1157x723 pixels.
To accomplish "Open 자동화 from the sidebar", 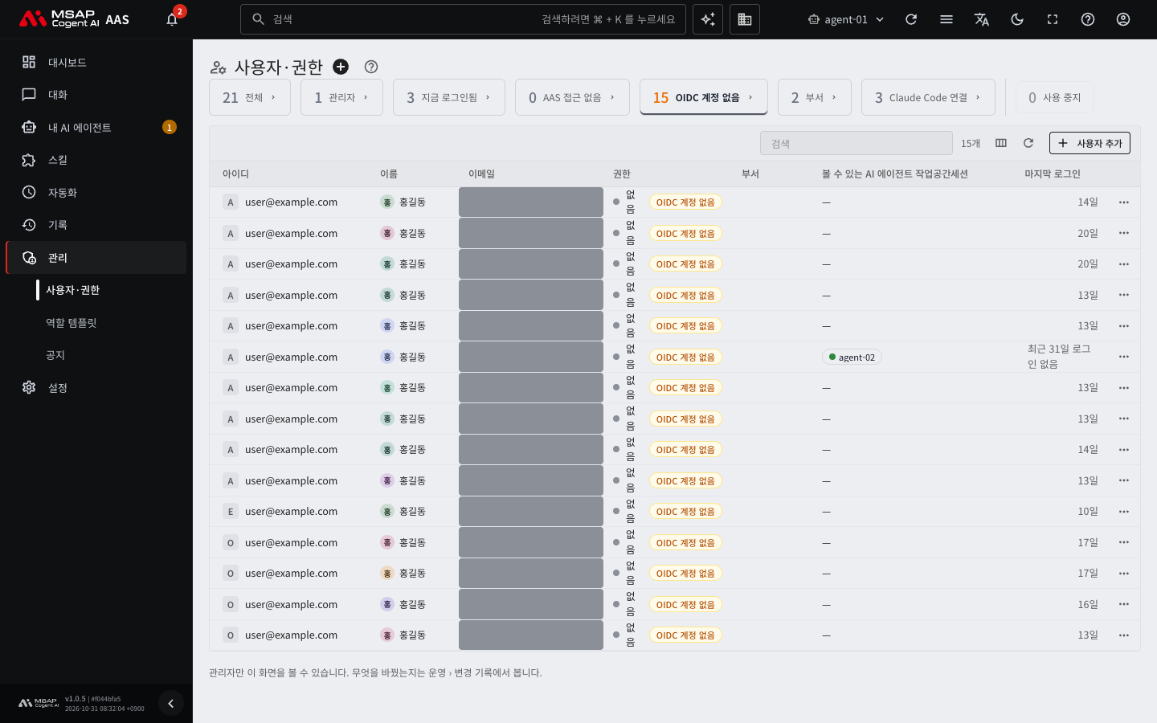I will tap(96, 192).
